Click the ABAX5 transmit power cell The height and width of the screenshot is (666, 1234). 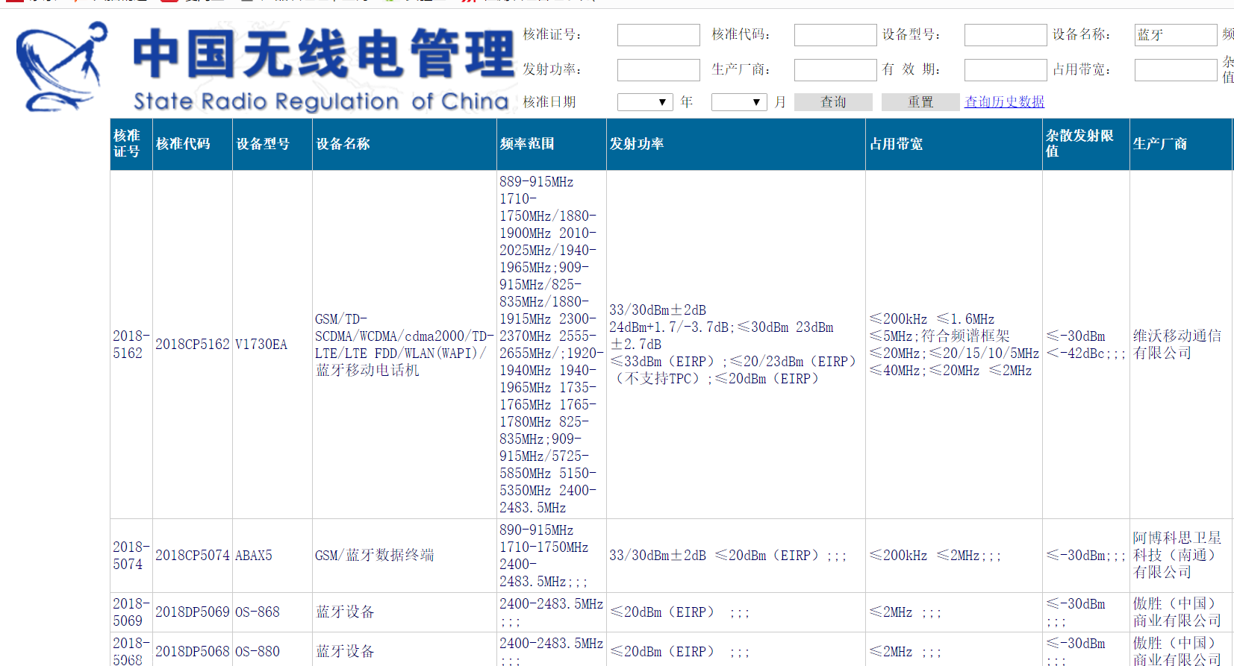736,556
